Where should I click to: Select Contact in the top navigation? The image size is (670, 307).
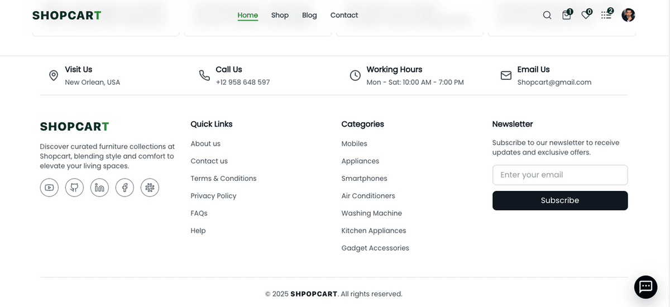coord(344,15)
